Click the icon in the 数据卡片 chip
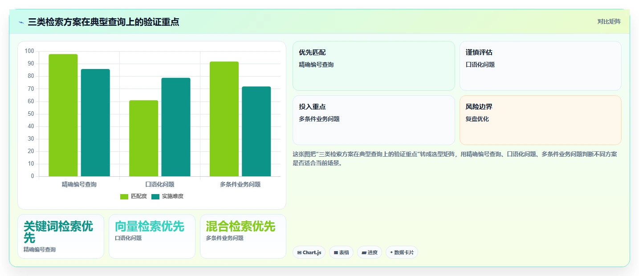Viewport: 639px width, 276px height. (391, 252)
